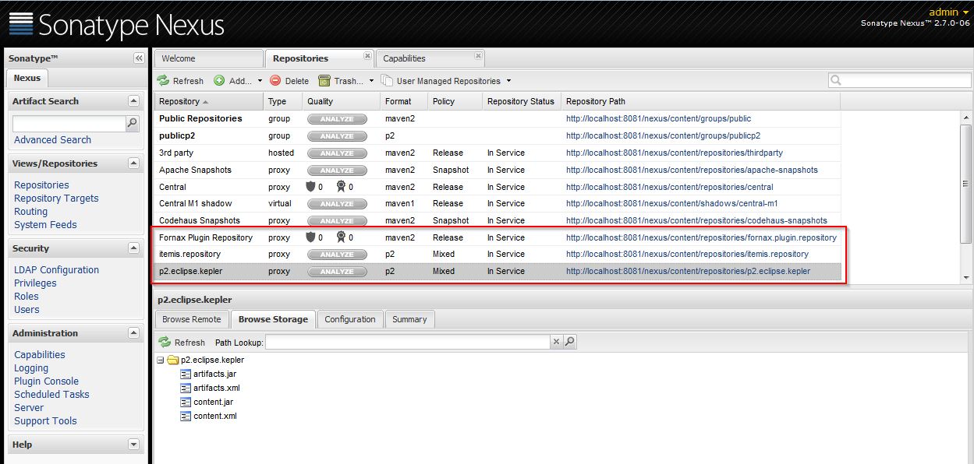Viewport: 974px width, 464px height.
Task: Click Analyze for the 3rd party repository
Action: pyautogui.click(x=337, y=153)
